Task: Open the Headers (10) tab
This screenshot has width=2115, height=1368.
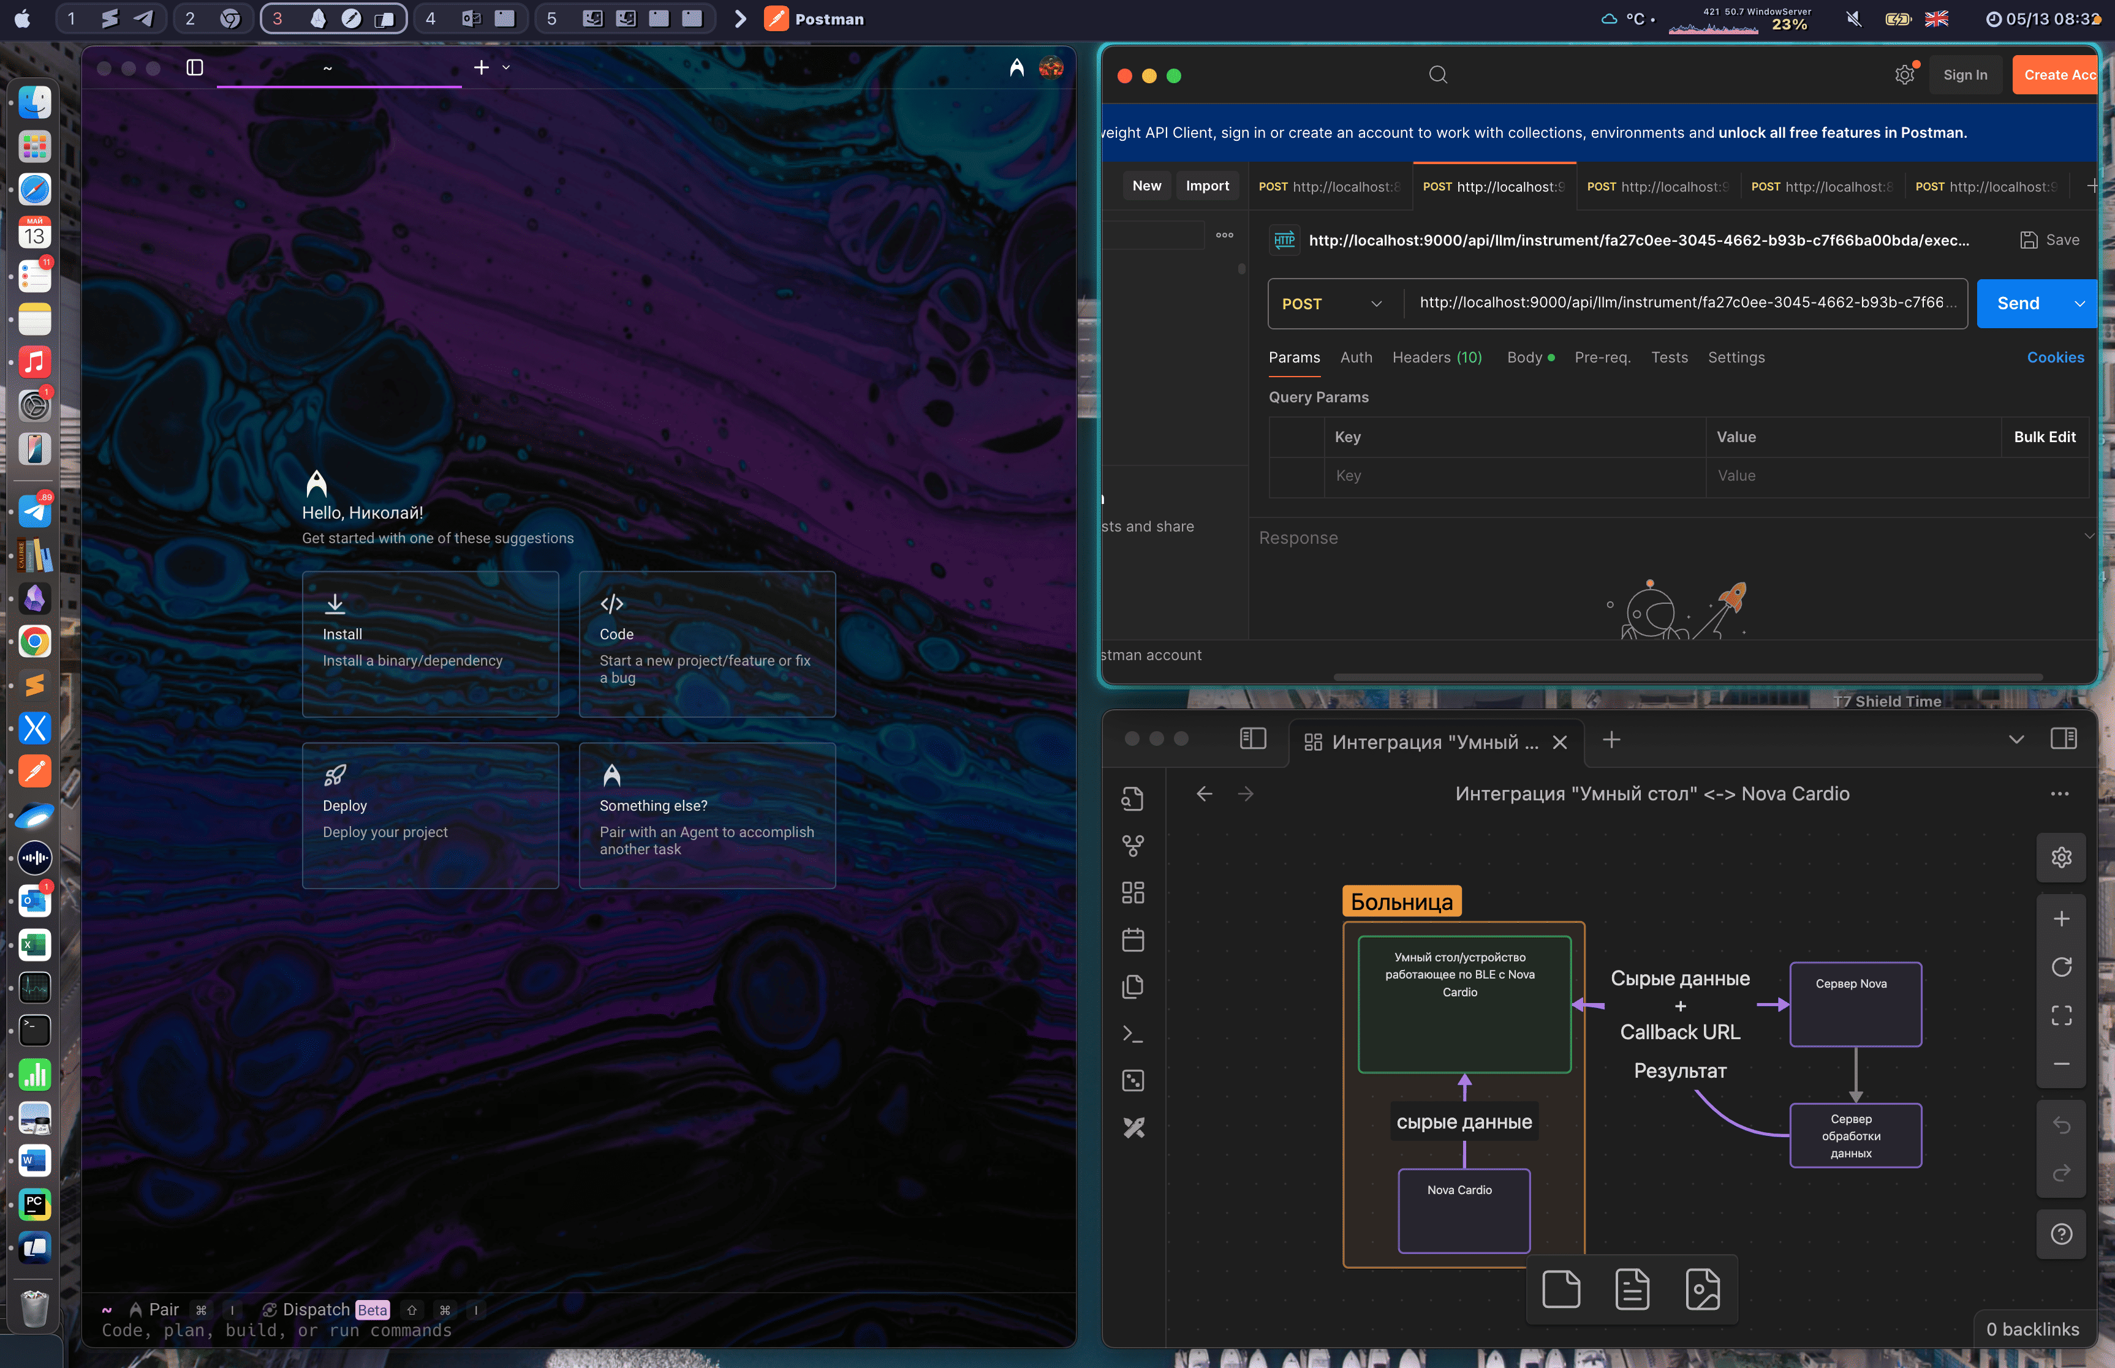Action: click(1436, 357)
